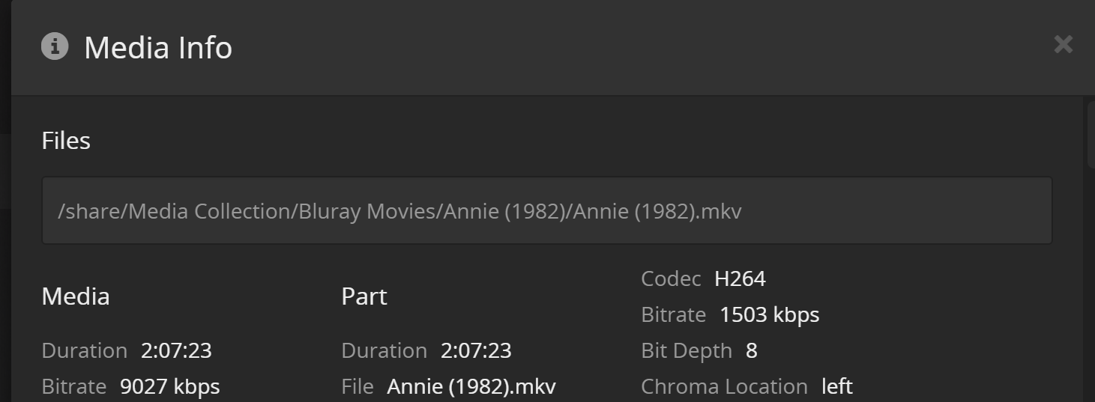This screenshot has height=402, width=1095.
Task: Click the 1503 kbps bitrate value
Action: [769, 314]
